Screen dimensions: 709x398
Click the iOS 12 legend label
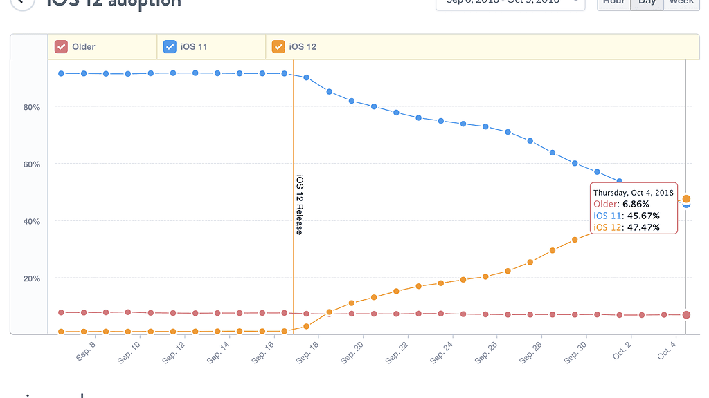click(x=303, y=47)
